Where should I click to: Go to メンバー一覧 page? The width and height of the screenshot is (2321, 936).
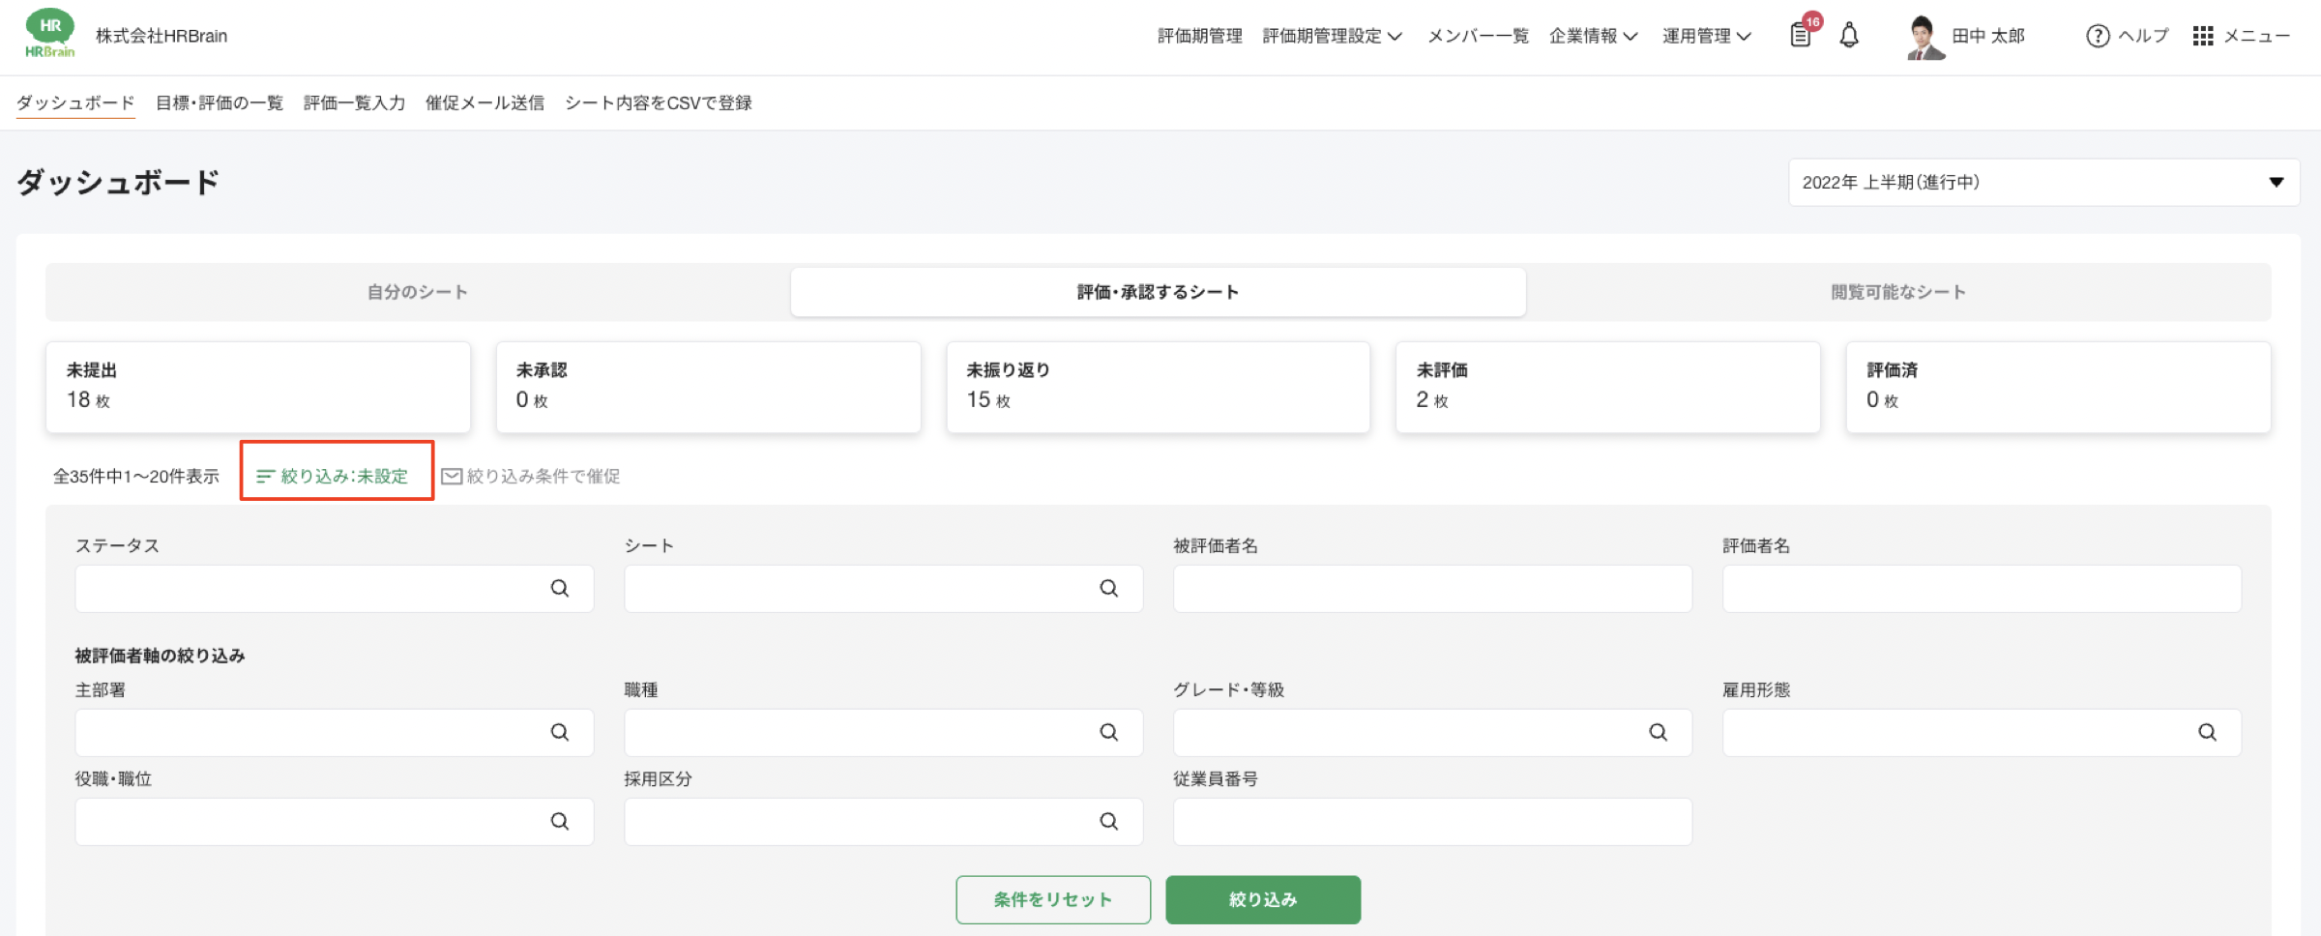pos(1478,36)
